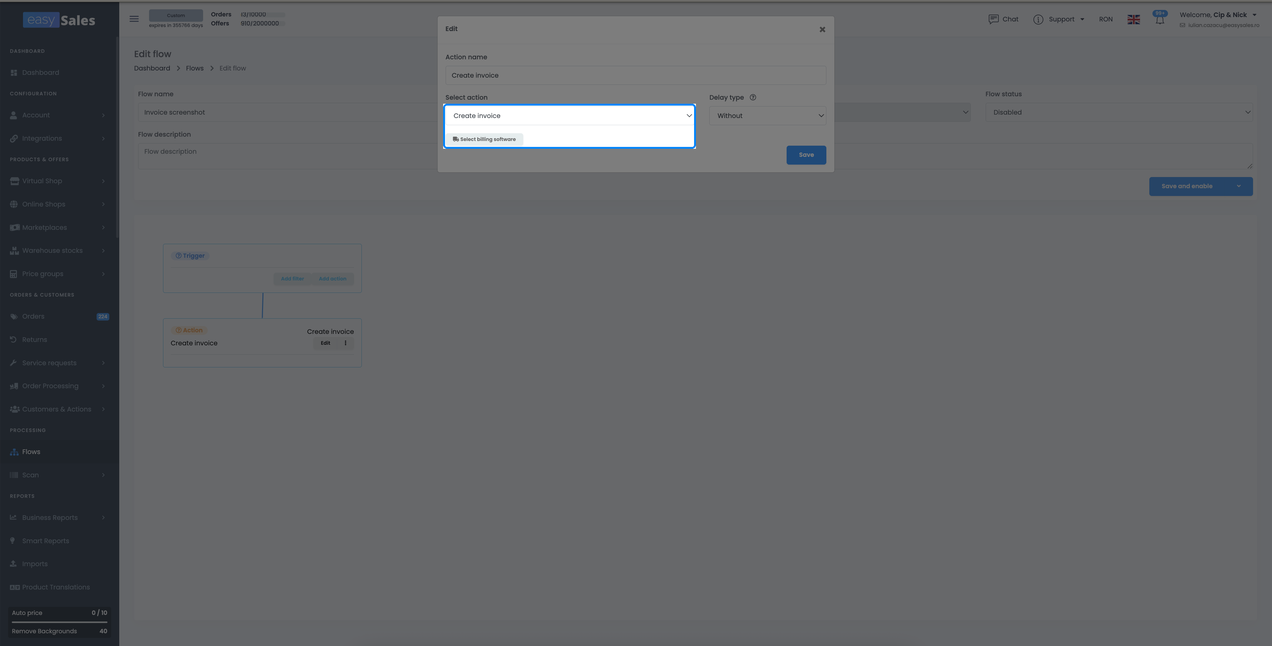1272x646 pixels.
Task: Click the hamburger menu icon in header
Action: (134, 19)
